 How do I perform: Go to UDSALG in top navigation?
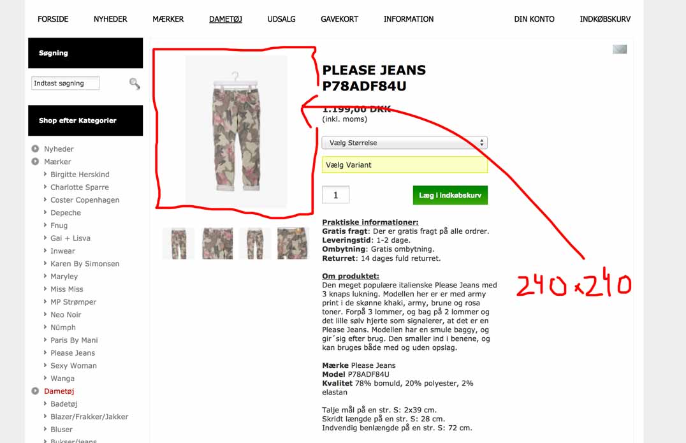click(x=281, y=19)
